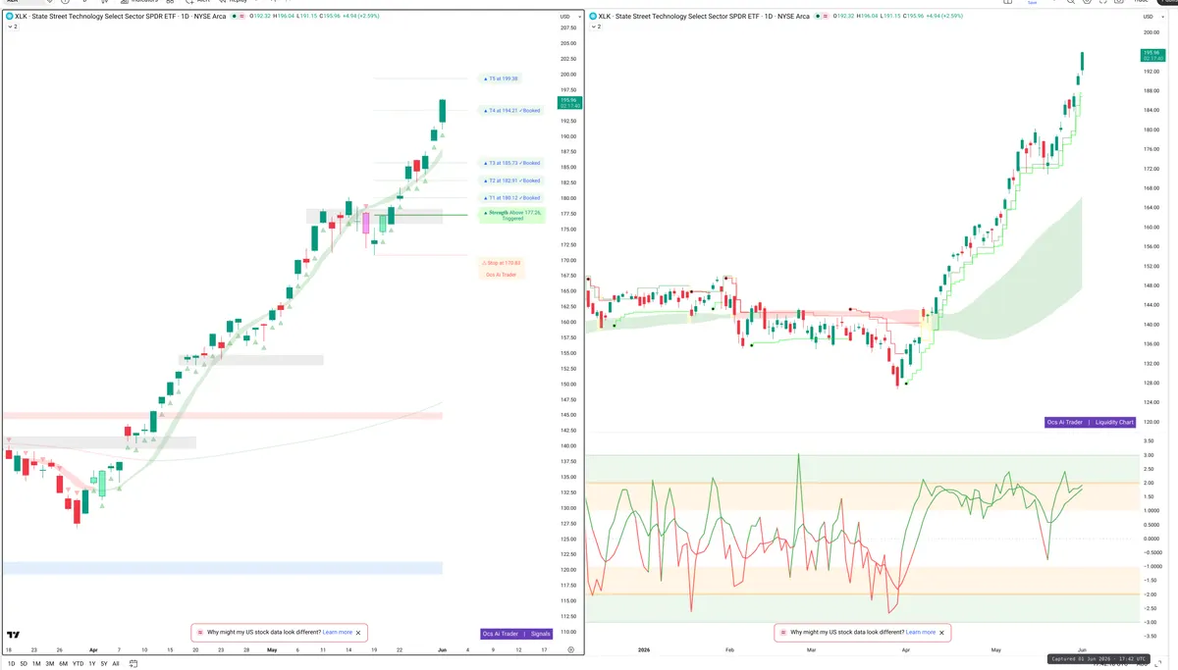Image resolution: width=1178 pixels, height=670 pixels.
Task: Click the T1 at 180.12 Booked label
Action: pos(513,198)
